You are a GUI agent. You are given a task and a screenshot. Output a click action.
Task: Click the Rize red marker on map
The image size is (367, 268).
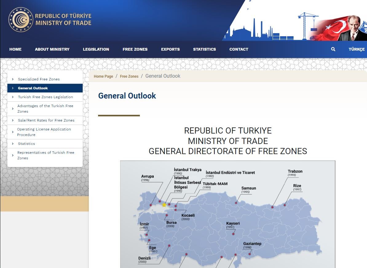click(x=285, y=205)
